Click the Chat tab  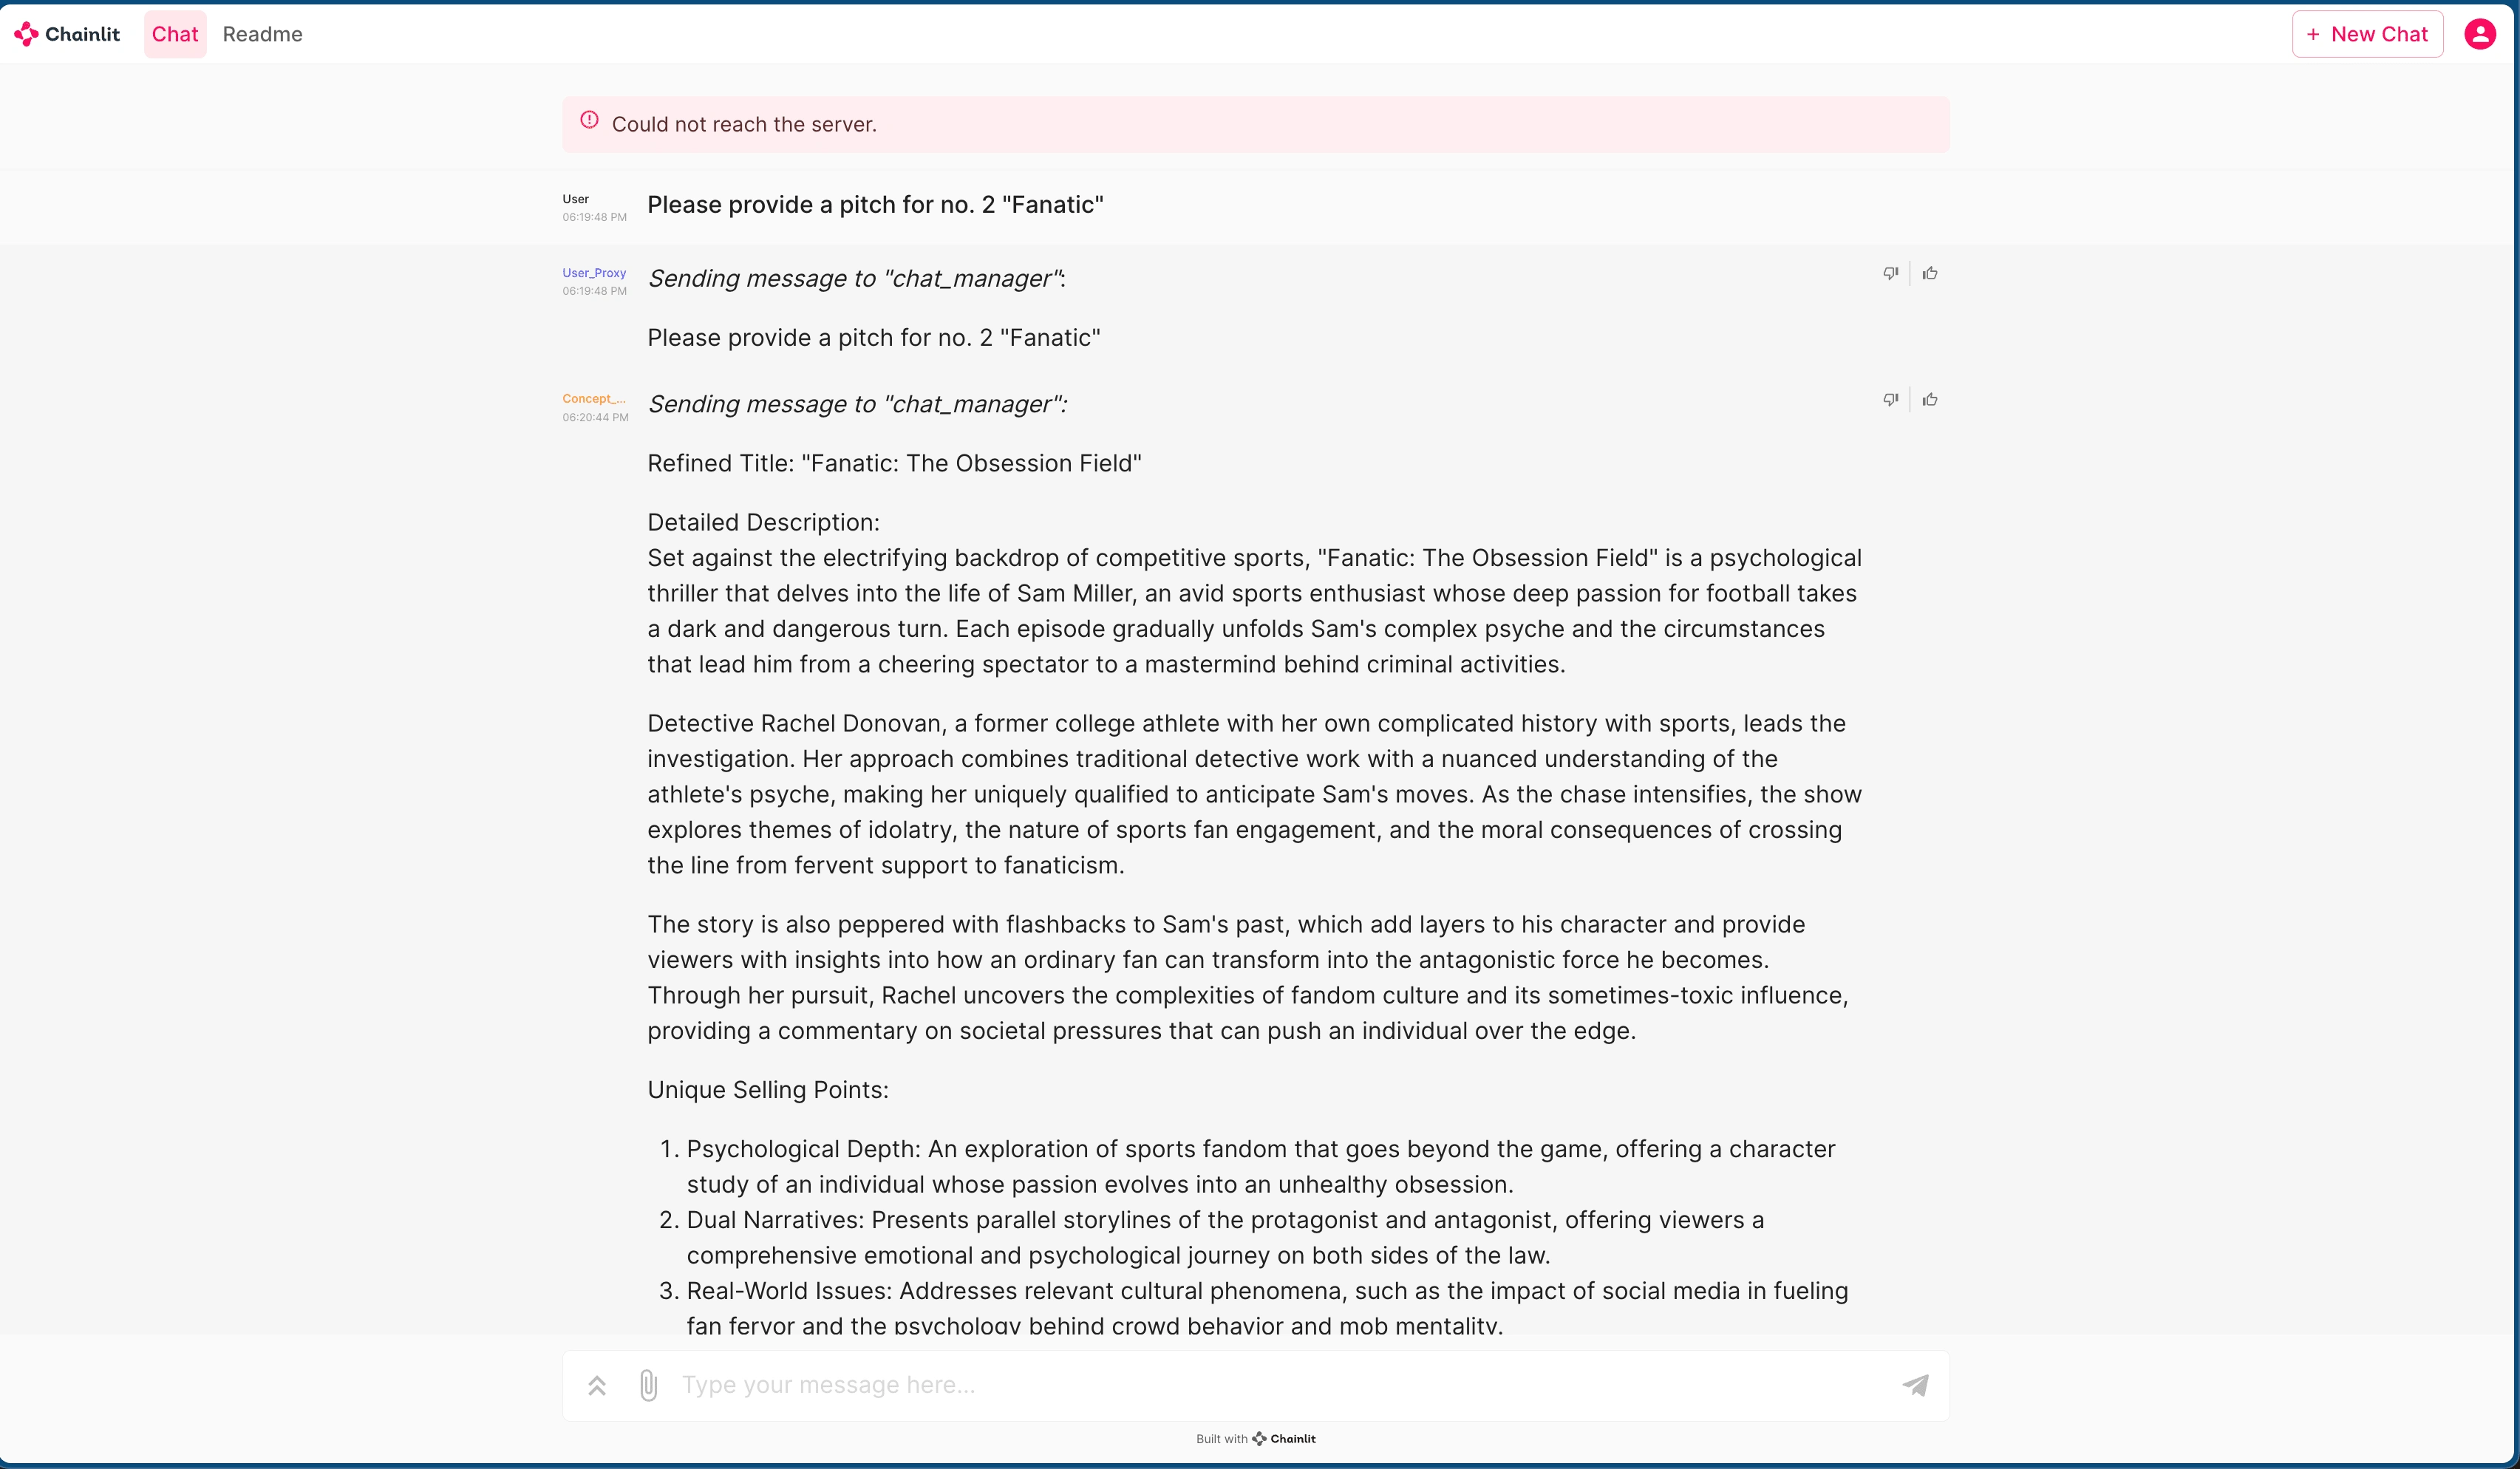click(173, 33)
